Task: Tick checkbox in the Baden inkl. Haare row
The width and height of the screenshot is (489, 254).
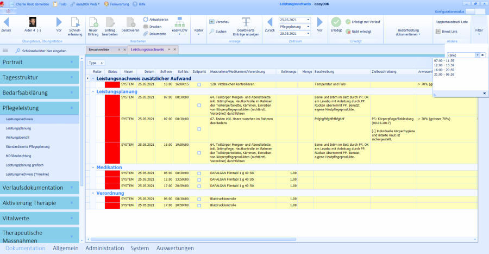Action: click(199, 129)
